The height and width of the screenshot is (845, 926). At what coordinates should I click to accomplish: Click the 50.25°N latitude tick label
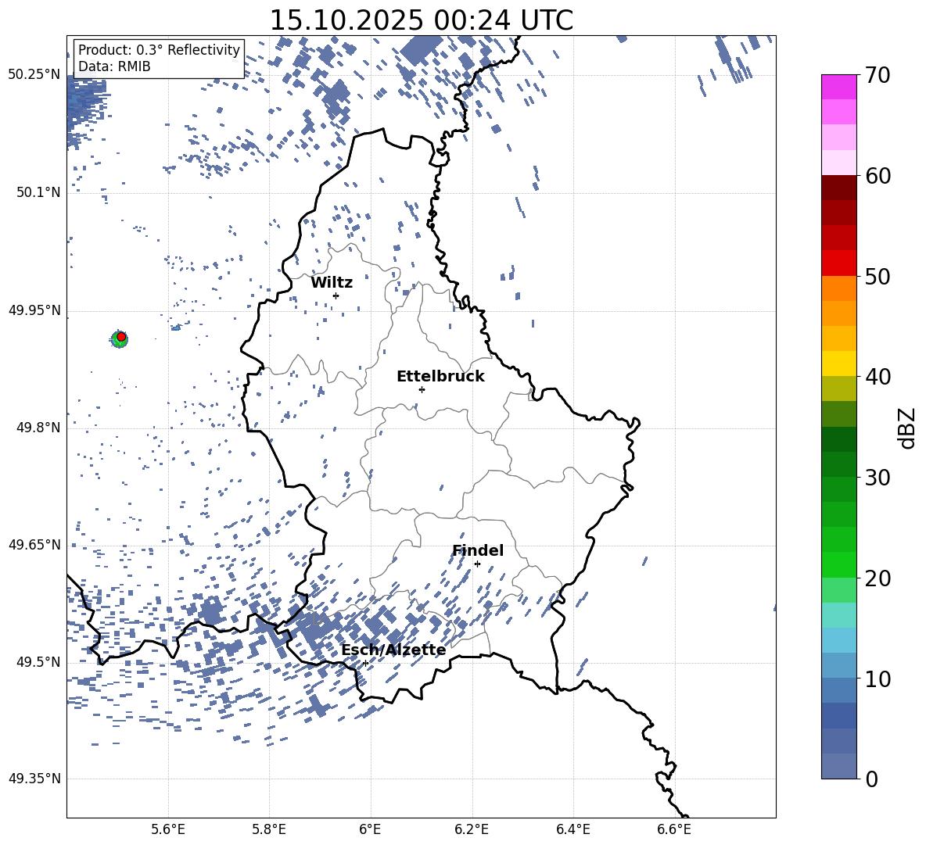point(34,75)
